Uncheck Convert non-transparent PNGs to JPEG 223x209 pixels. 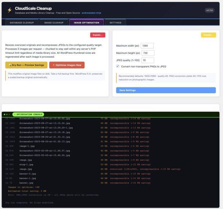tap(118, 66)
